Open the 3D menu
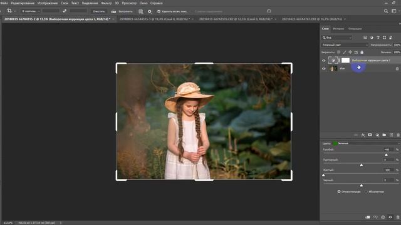 [117, 3]
